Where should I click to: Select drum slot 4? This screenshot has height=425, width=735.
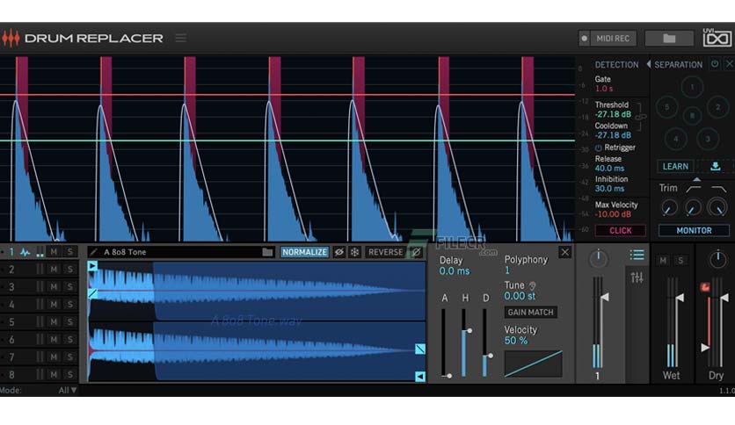pyautogui.click(x=11, y=304)
